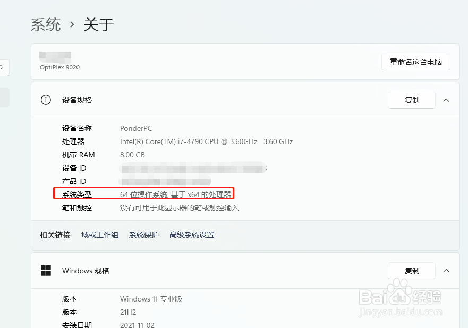Click the Windows 规格 section heading
Viewport: 468px width, 328px height.
coord(86,271)
